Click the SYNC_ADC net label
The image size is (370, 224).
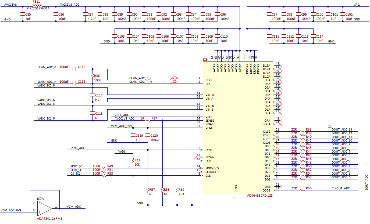click(x=78, y=148)
